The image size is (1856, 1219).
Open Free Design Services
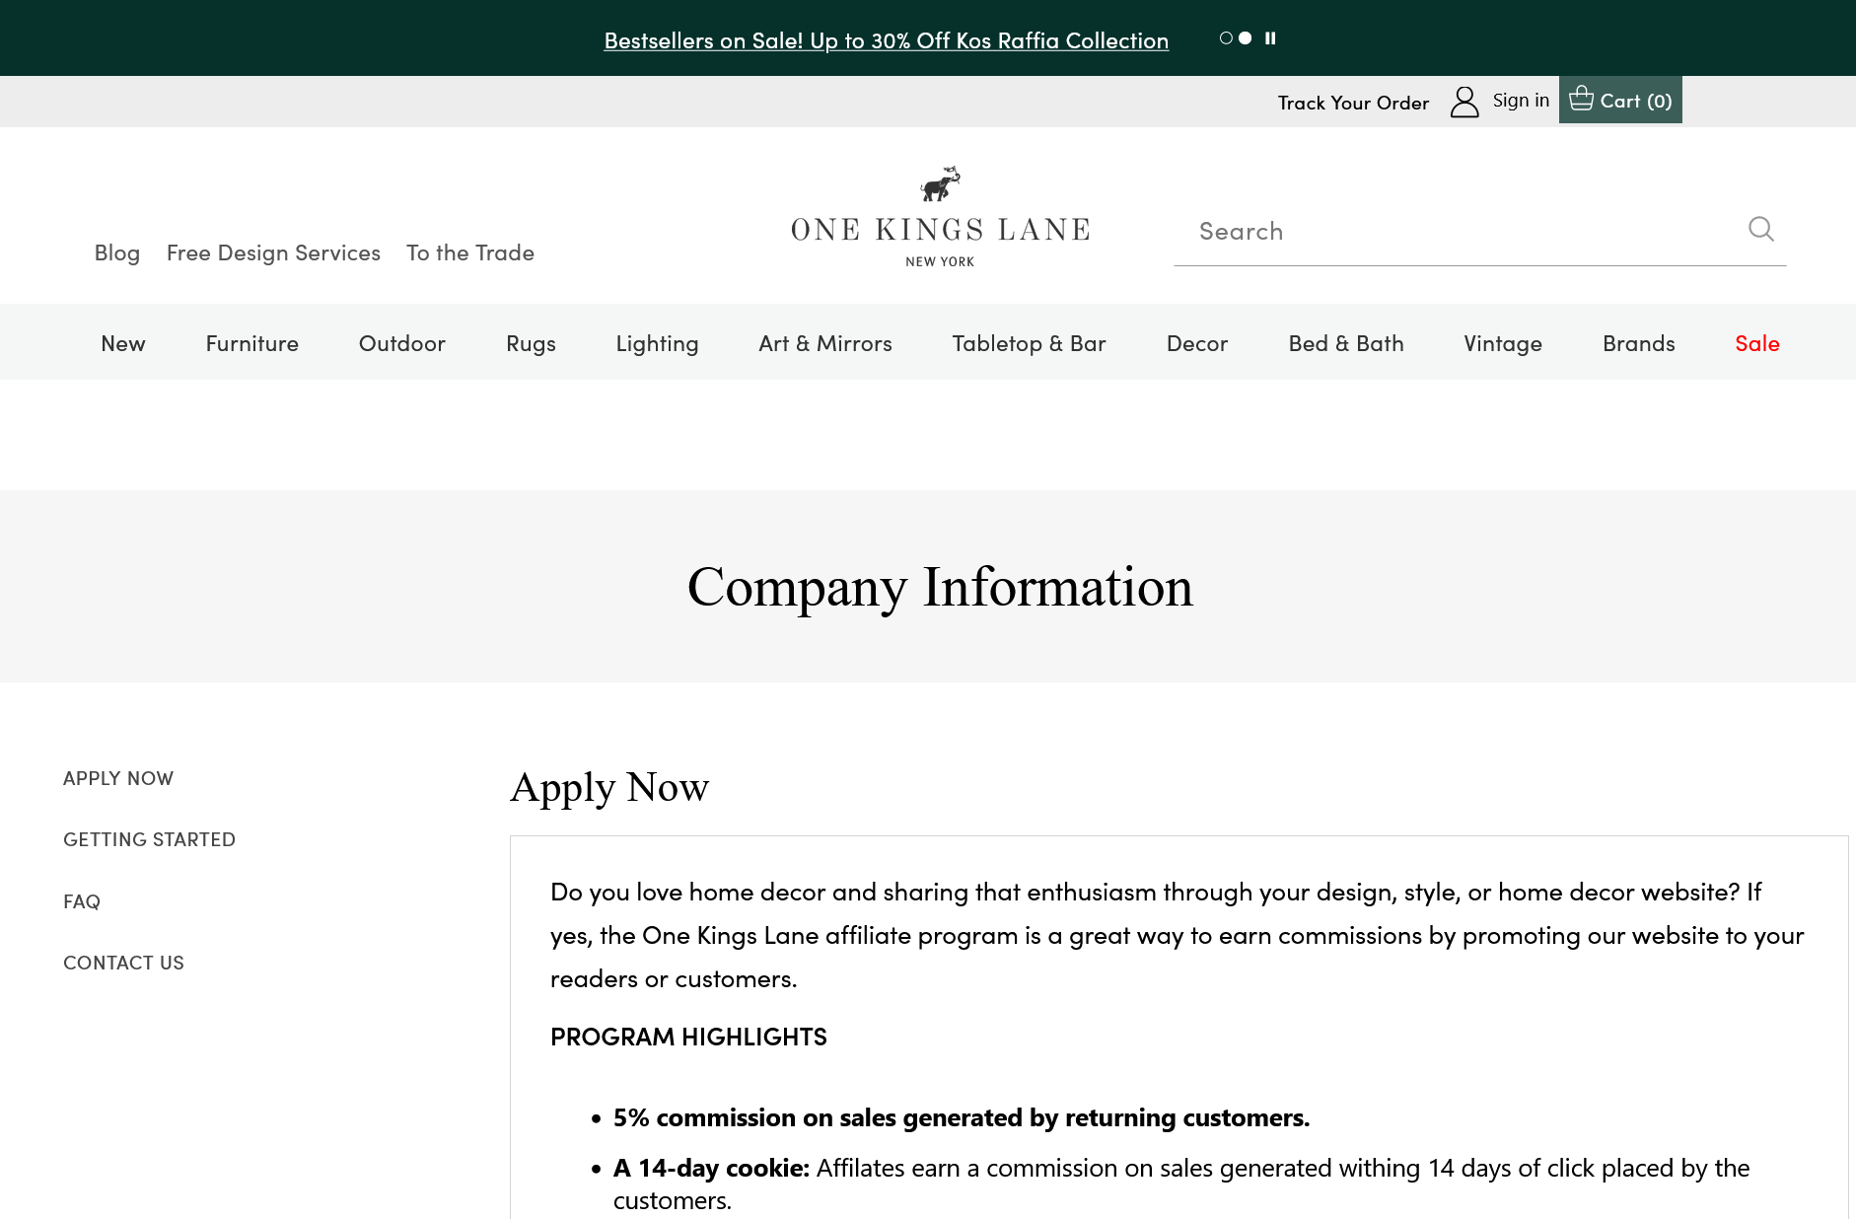273,252
